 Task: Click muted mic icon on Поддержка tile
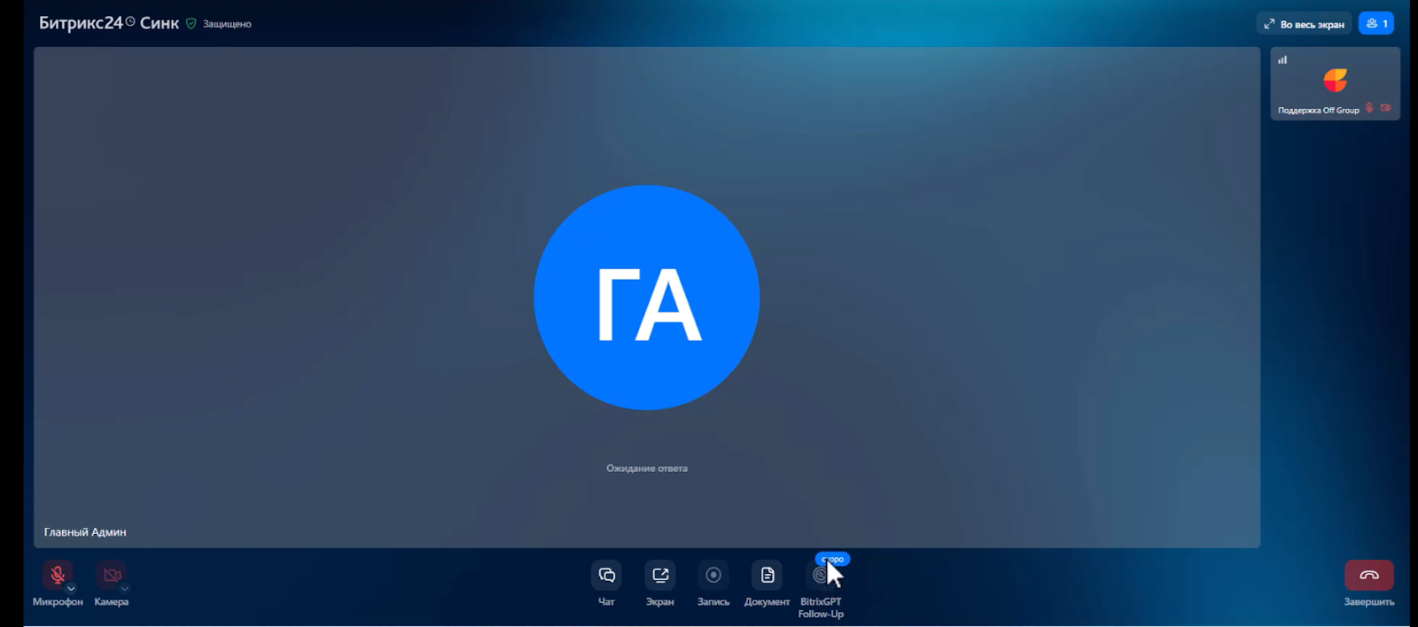tap(1369, 108)
